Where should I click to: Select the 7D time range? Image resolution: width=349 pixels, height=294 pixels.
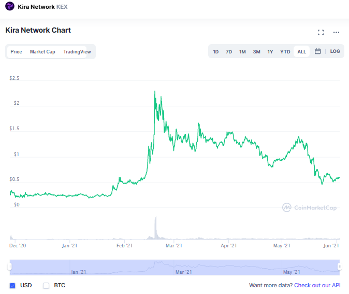[229, 52]
